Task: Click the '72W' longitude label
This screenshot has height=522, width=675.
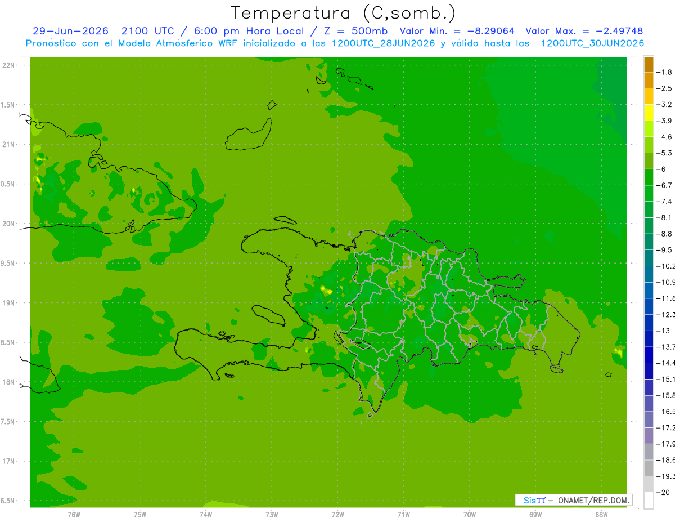Action: point(337,515)
